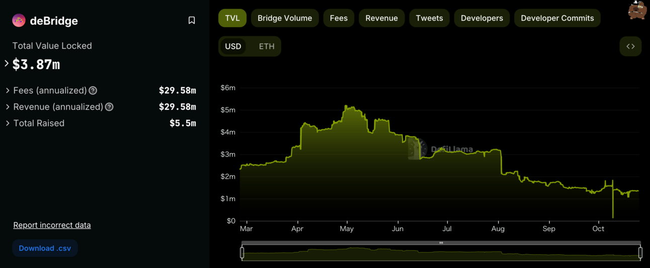
Task: Click the llama avatar icon
Action: 637,10
